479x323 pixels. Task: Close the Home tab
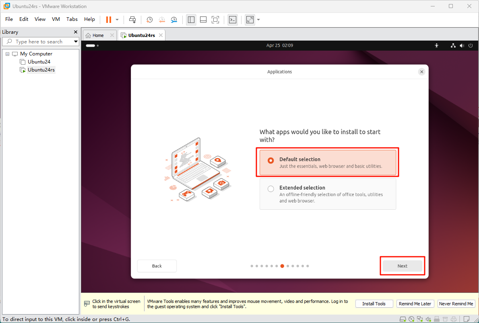click(x=112, y=35)
